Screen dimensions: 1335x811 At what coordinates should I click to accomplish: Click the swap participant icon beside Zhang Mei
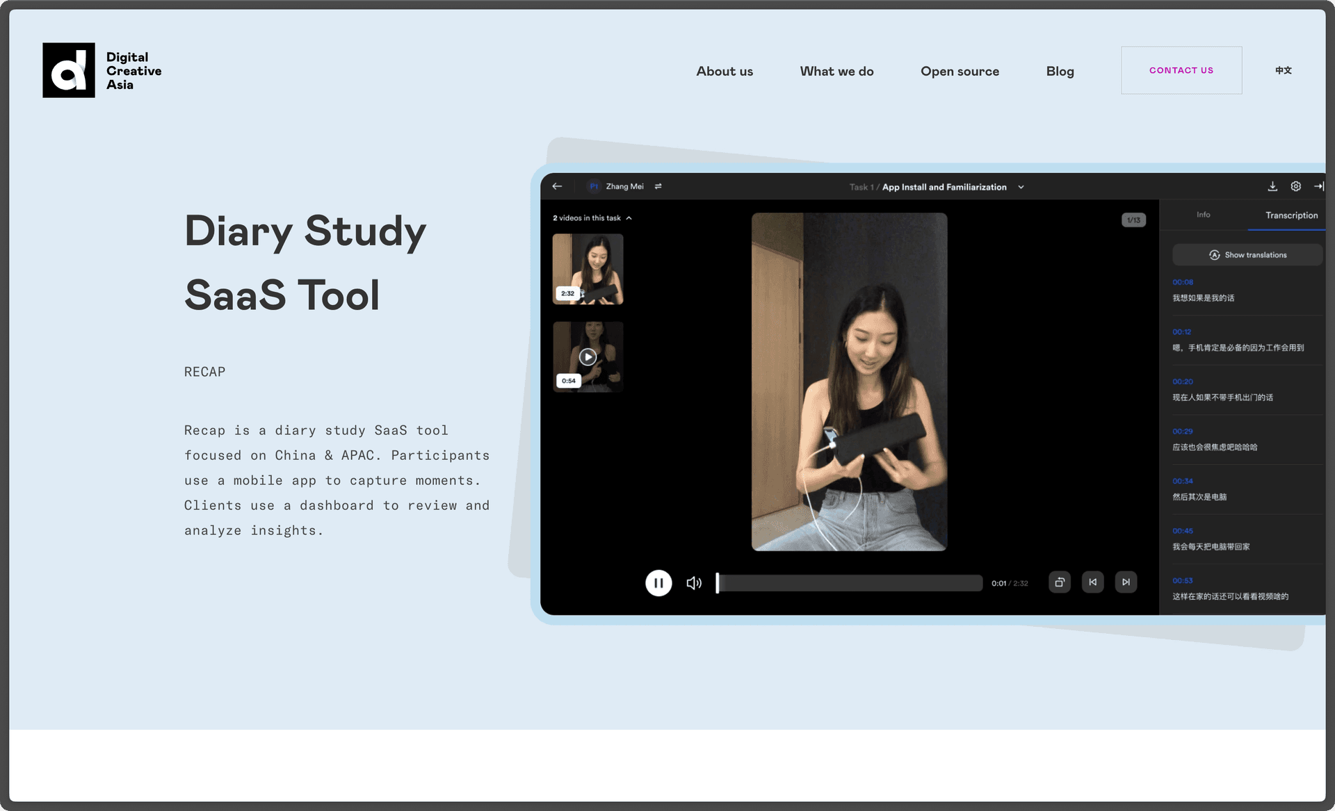[x=658, y=186]
